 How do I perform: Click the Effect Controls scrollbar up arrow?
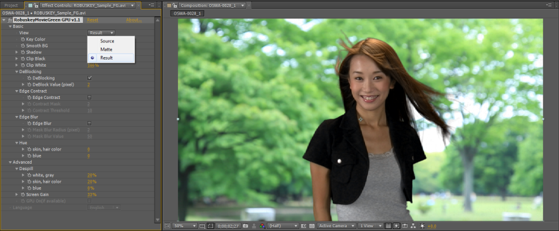158,20
